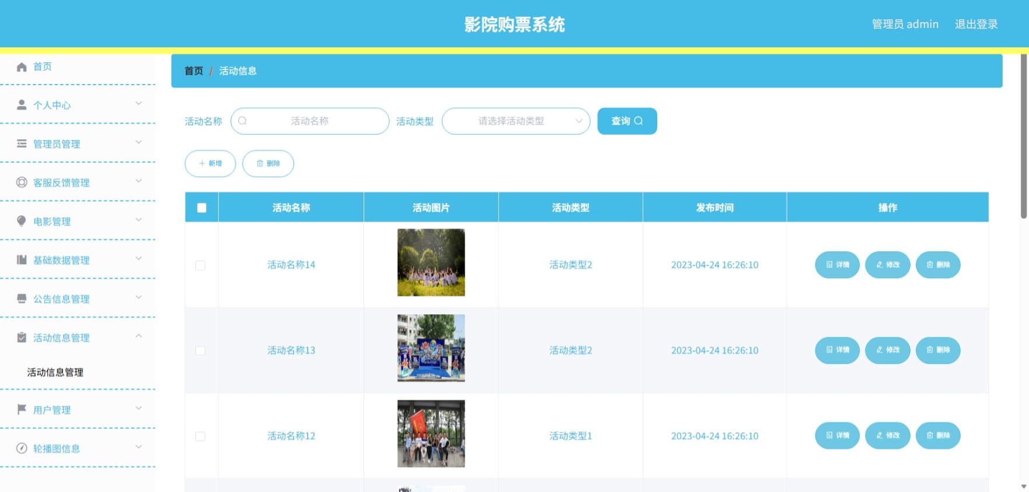This screenshot has width=1029, height=492.
Task: Click the page vertical scrollbar thumb
Action: point(1023,136)
